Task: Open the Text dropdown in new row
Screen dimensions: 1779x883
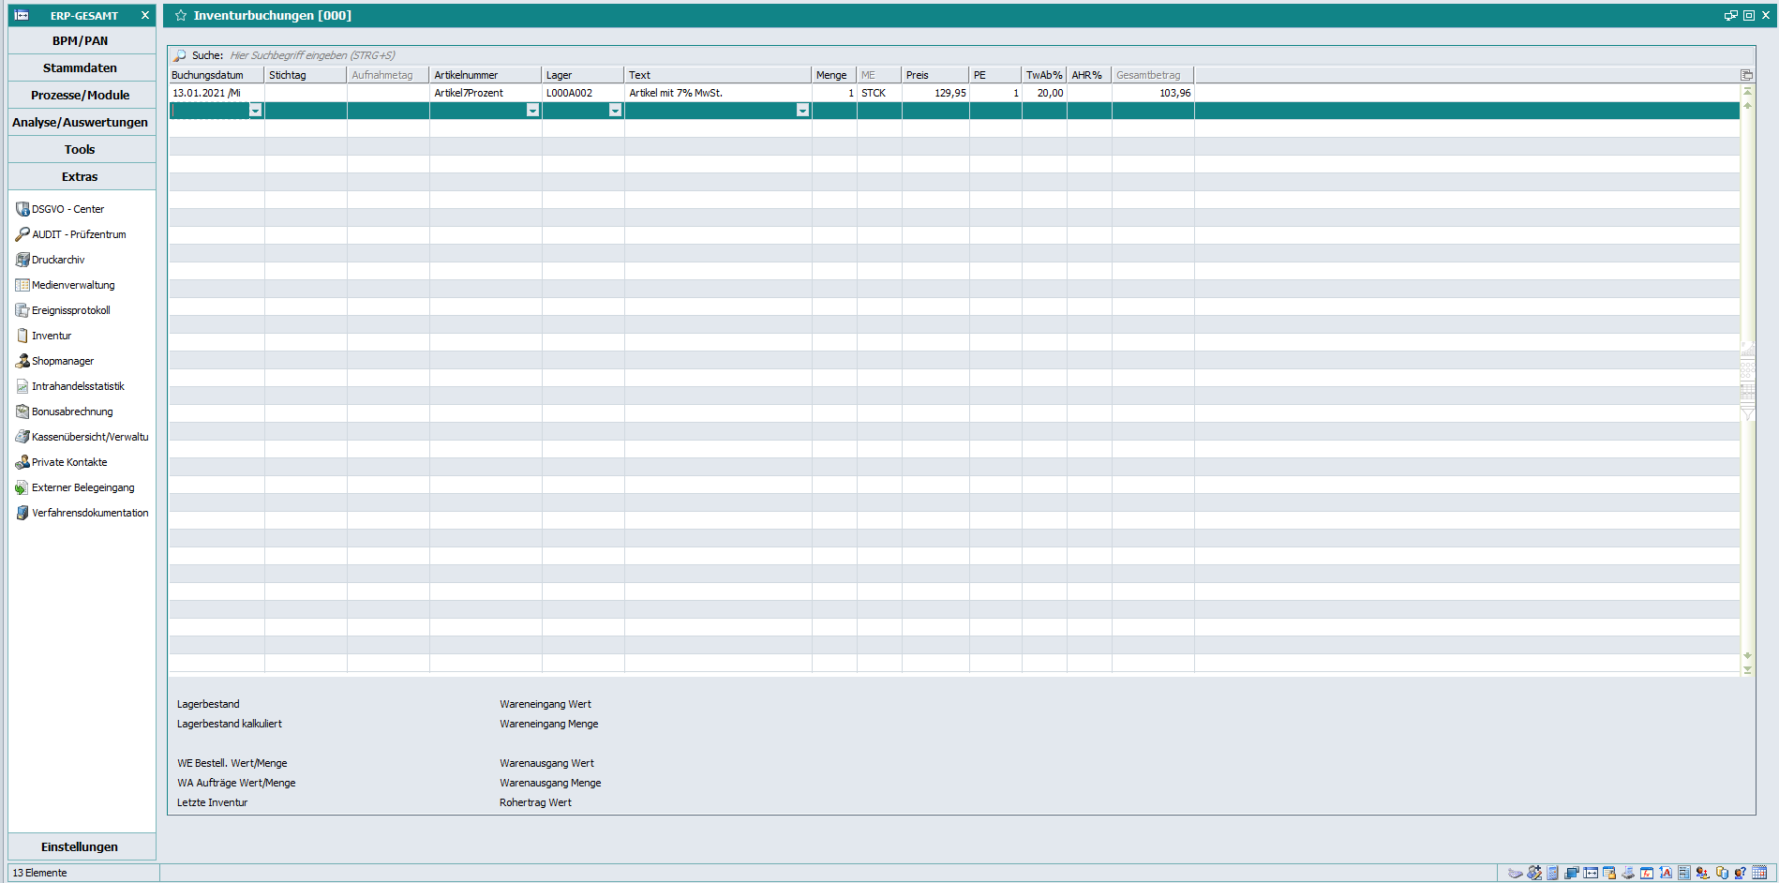Action: [x=802, y=111]
